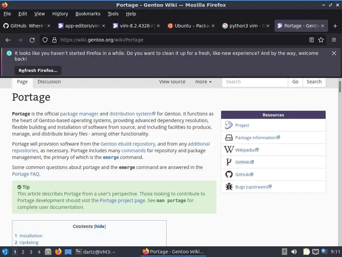This screenshot has width=342, height=257.
Task: Open the package manager link
Action: coord(79,114)
